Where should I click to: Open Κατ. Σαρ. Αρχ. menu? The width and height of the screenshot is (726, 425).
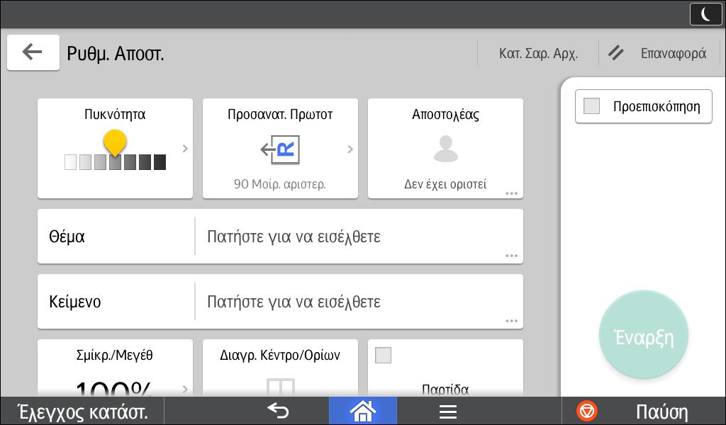pos(539,54)
